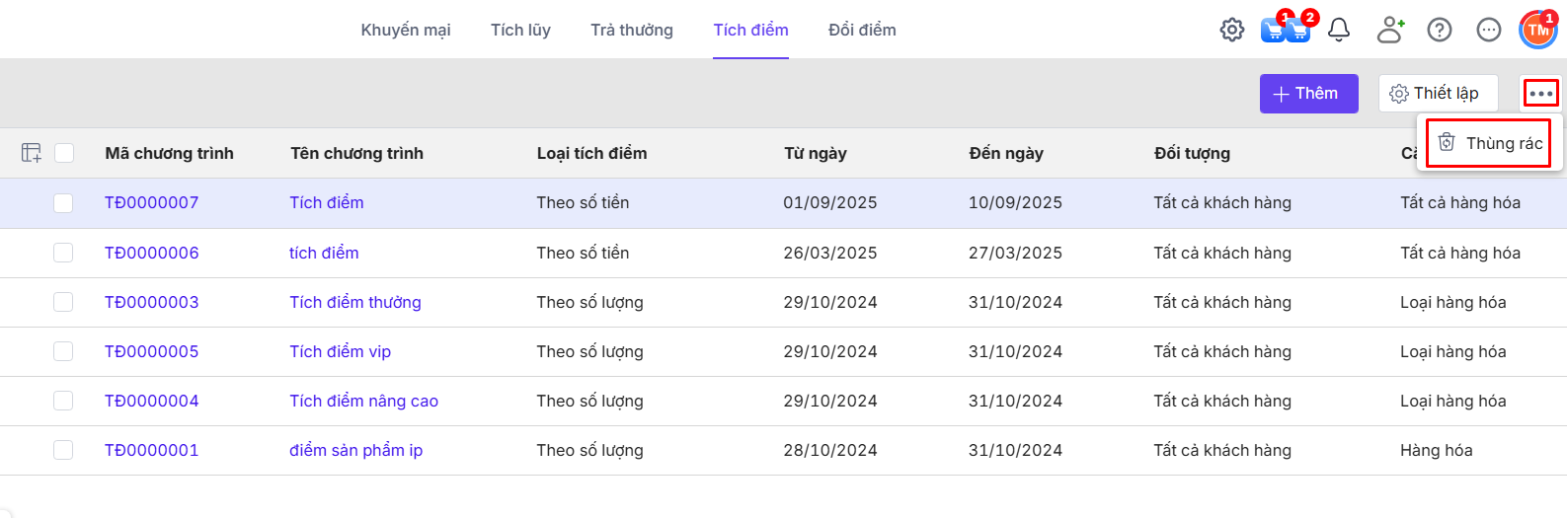
Task: Toggle the select-all checkbox in table header
Action: click(64, 153)
